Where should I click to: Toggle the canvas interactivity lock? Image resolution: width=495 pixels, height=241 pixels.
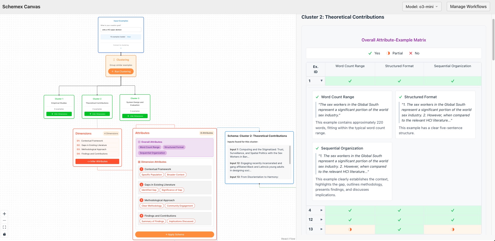click(x=4, y=234)
